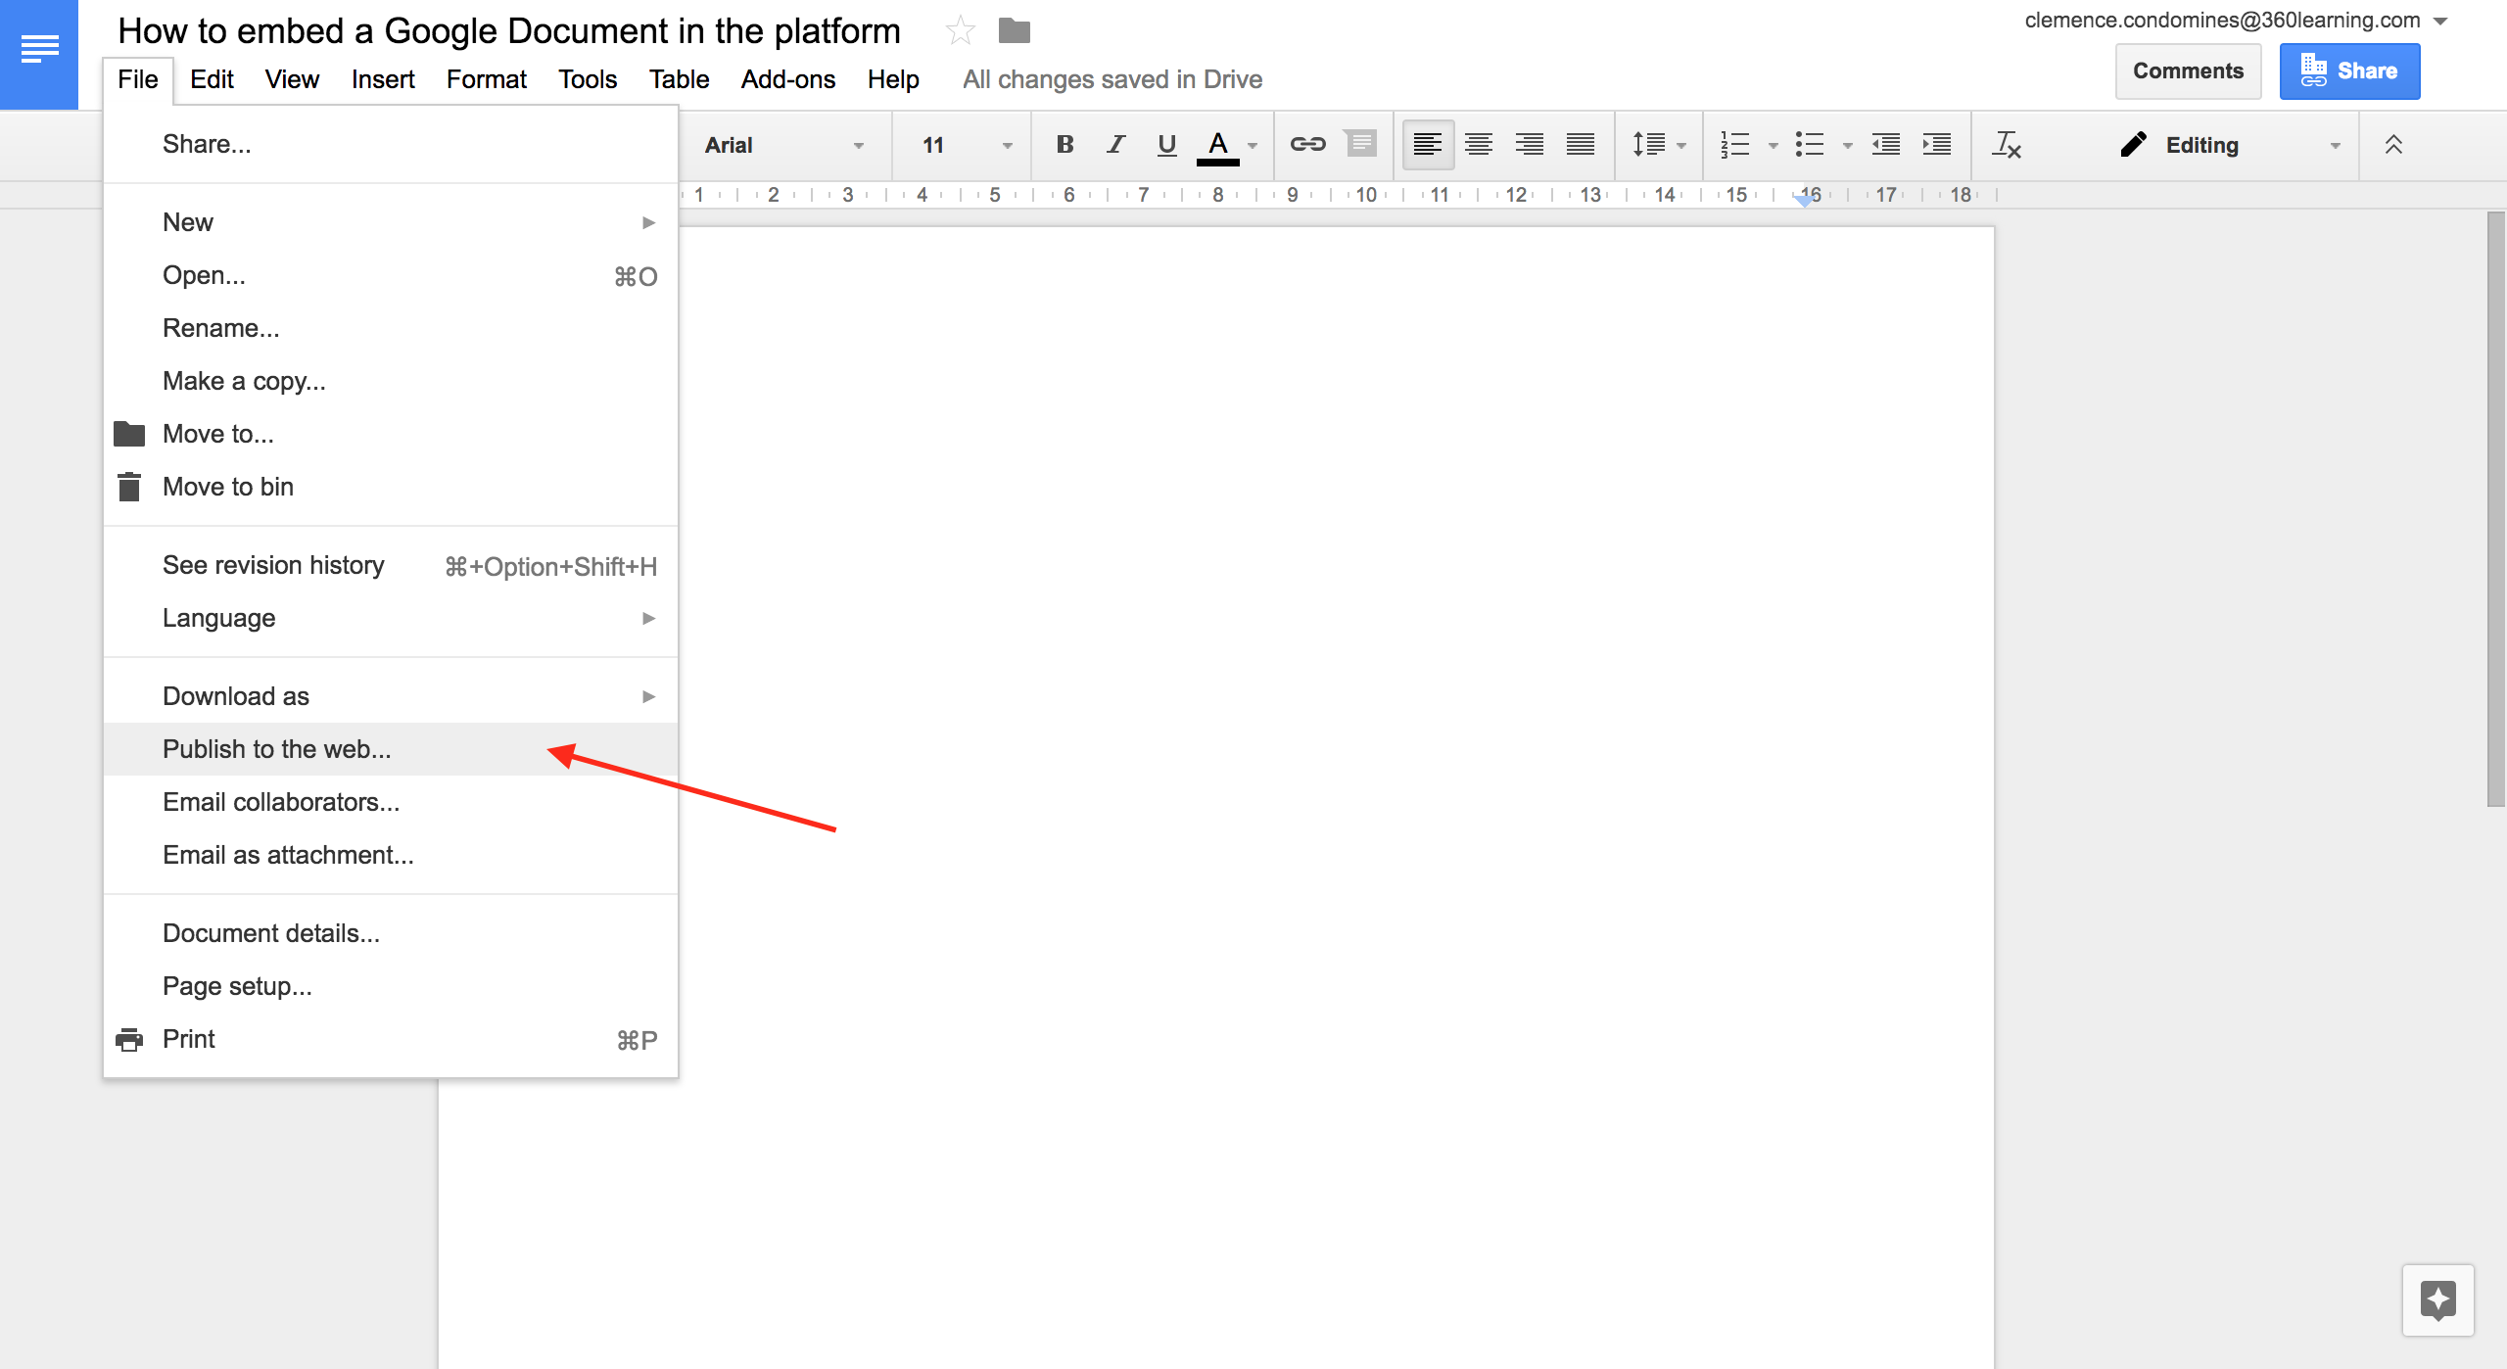Select 'Publish to the web...' menu item
The image size is (2507, 1369).
coord(275,748)
